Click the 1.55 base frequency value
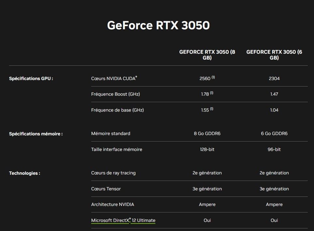 pos(205,110)
